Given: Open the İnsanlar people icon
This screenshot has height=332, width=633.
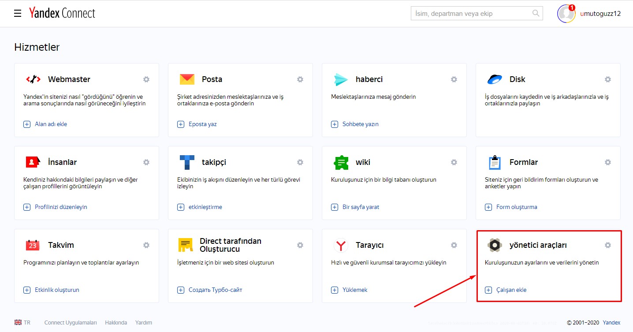Looking at the screenshot, I should [x=33, y=162].
